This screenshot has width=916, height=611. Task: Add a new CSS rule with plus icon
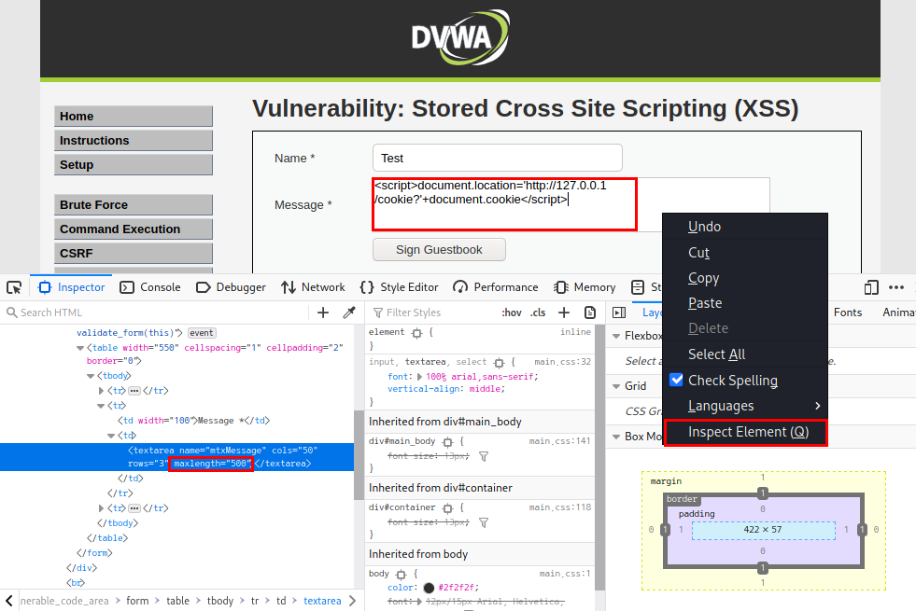click(564, 312)
